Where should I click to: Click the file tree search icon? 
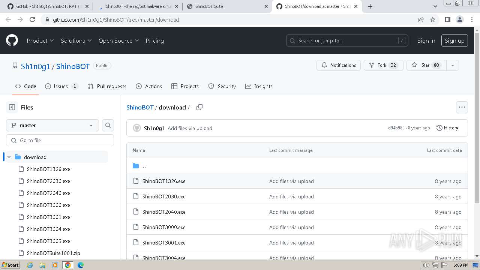pyautogui.click(x=108, y=125)
